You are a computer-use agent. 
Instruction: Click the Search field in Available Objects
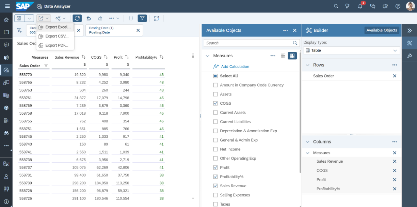click(x=248, y=43)
